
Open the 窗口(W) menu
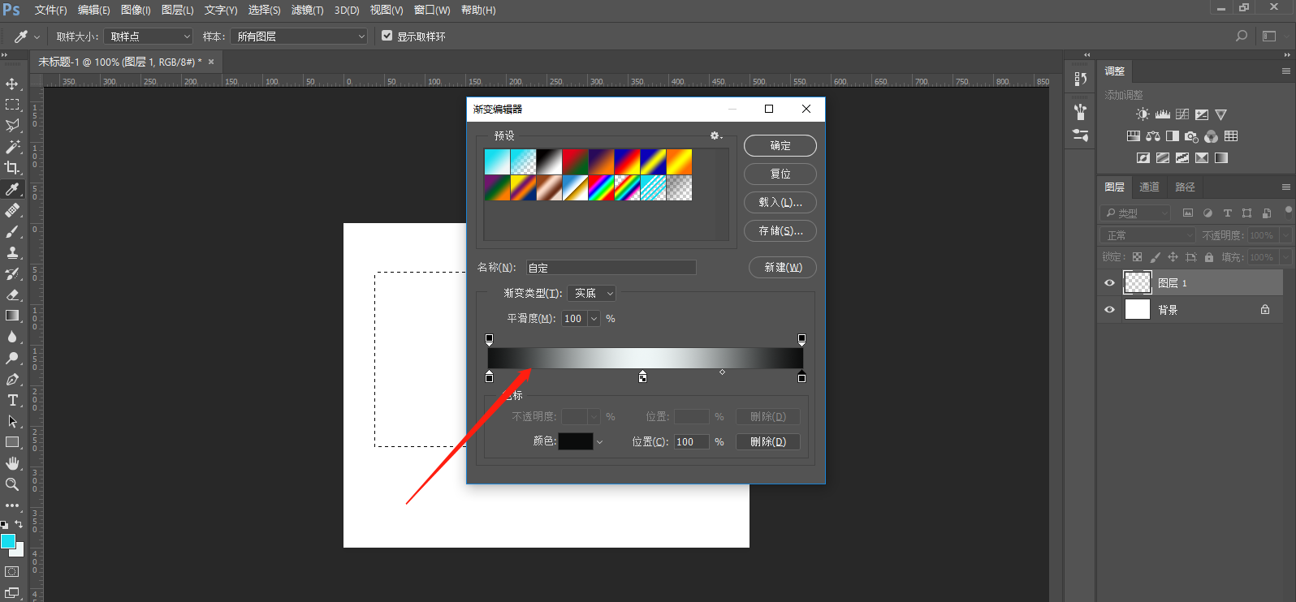432,10
